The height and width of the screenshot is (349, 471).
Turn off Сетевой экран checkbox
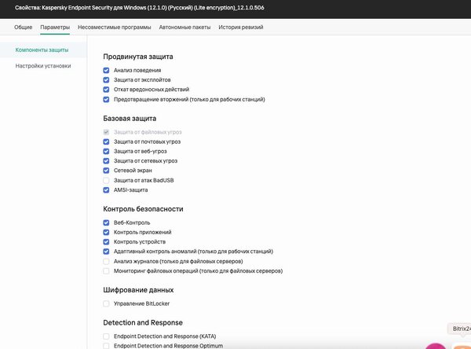[x=106, y=170]
